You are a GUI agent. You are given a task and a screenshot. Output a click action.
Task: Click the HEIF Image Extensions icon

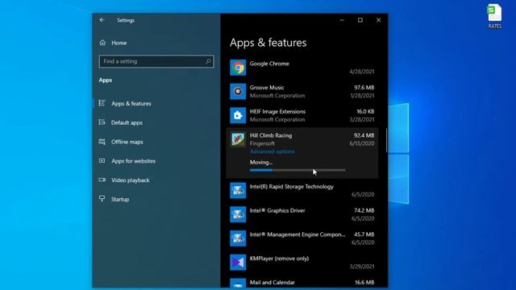[238, 115]
